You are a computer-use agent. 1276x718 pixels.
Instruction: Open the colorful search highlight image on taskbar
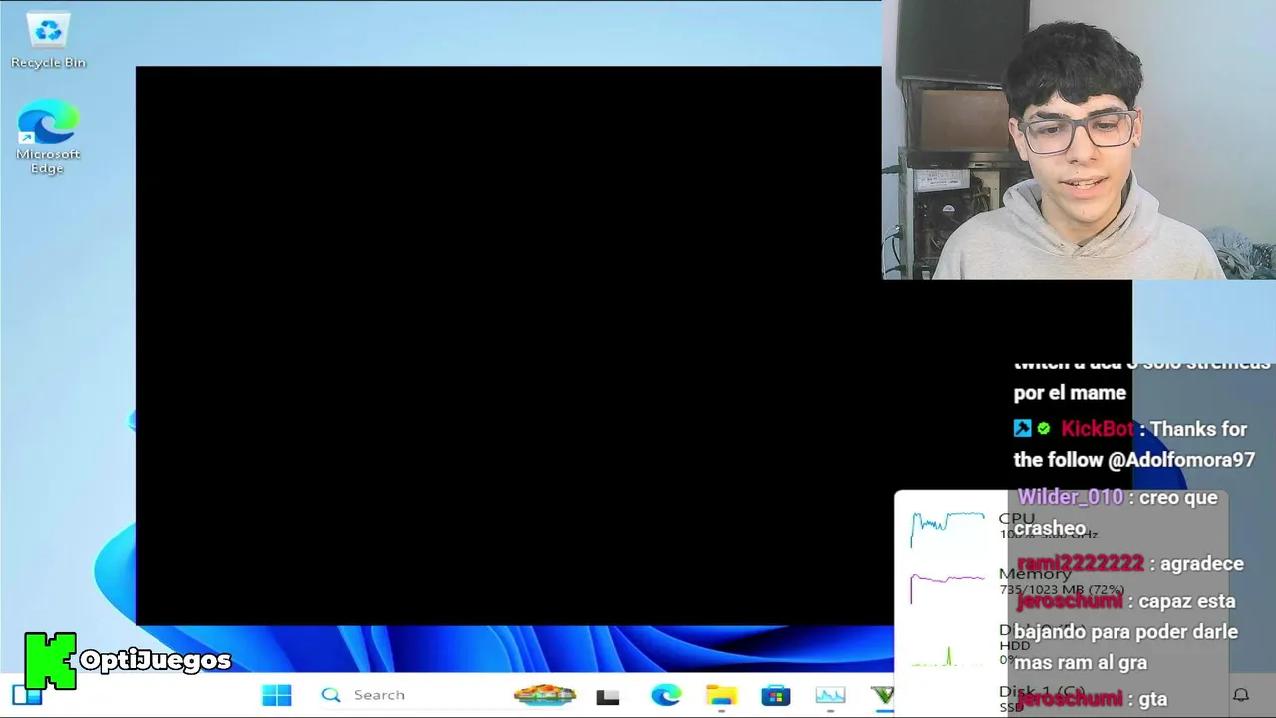[x=544, y=695]
